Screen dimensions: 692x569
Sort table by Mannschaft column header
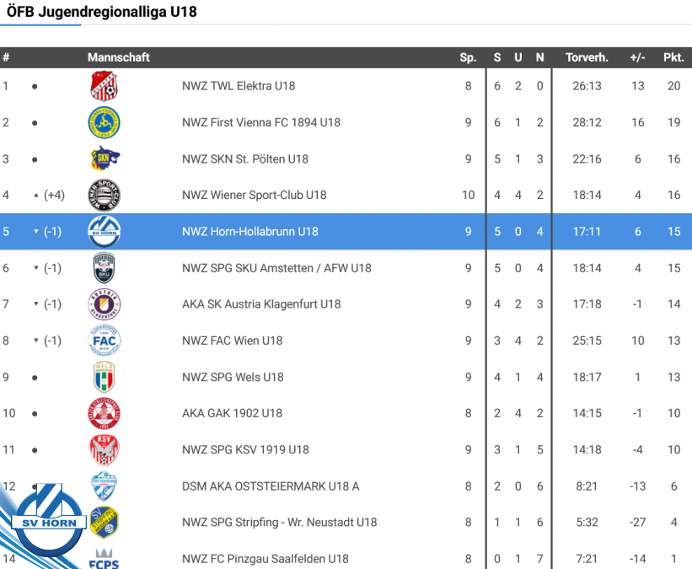pos(119,57)
